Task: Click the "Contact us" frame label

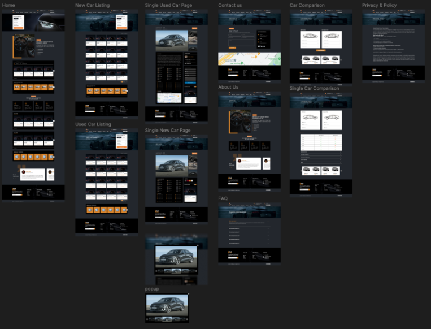Action: point(230,5)
